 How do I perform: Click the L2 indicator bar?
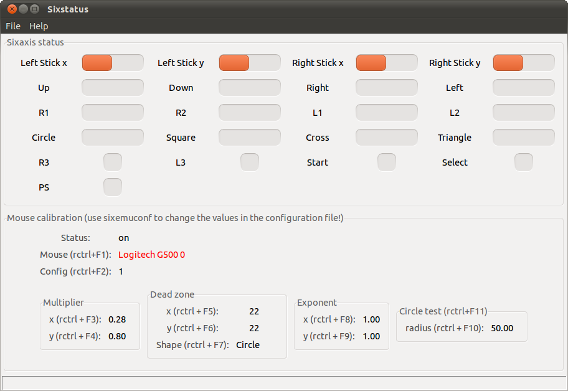(523, 113)
